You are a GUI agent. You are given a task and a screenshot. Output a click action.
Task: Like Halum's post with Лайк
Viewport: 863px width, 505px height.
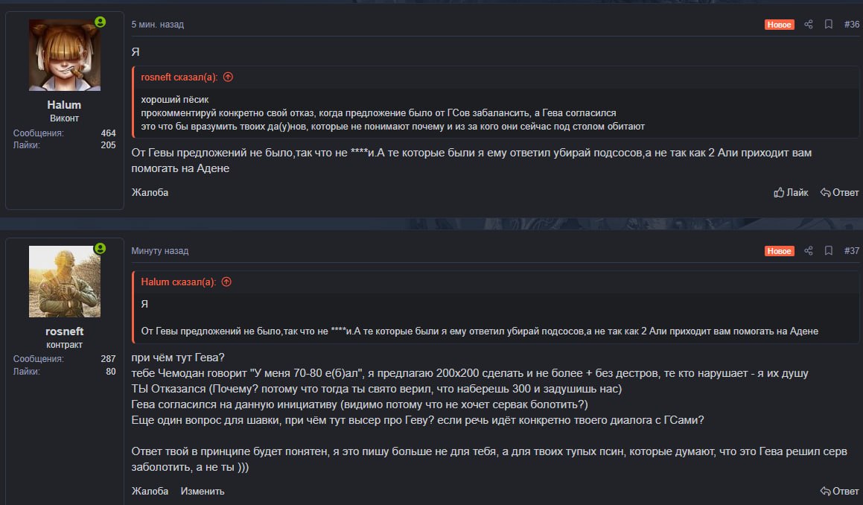tap(791, 192)
